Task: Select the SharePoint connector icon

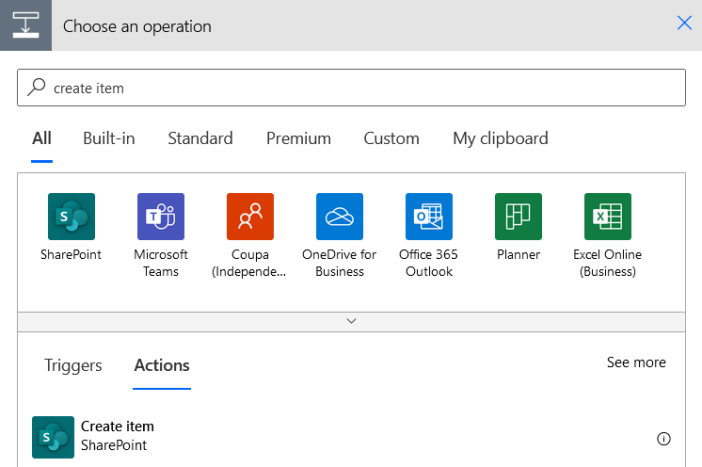Action: pos(72,217)
